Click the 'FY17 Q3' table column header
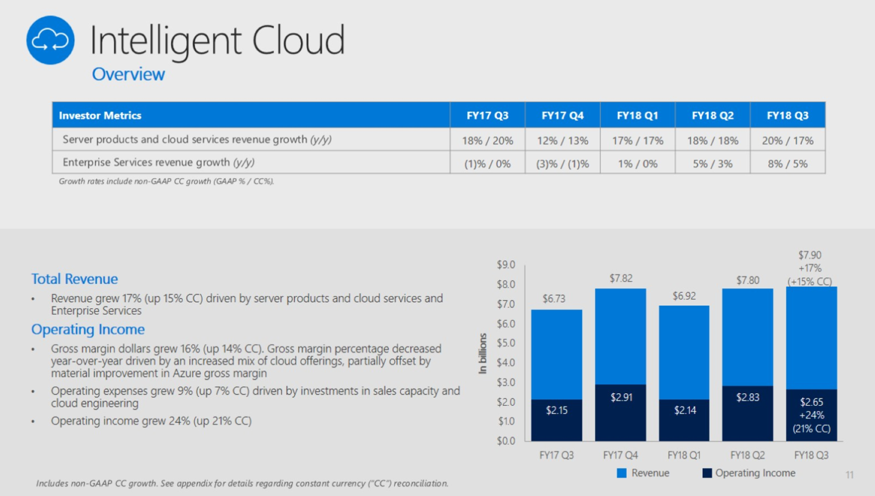The image size is (875, 496). click(487, 115)
